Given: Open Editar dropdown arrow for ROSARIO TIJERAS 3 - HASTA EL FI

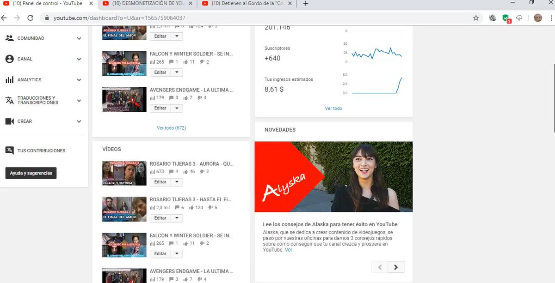Looking at the screenshot, I should click(177, 218).
